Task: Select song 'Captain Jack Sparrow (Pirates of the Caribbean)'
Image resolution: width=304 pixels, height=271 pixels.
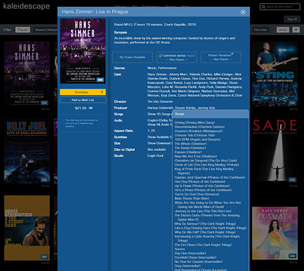Action: tap(210, 178)
